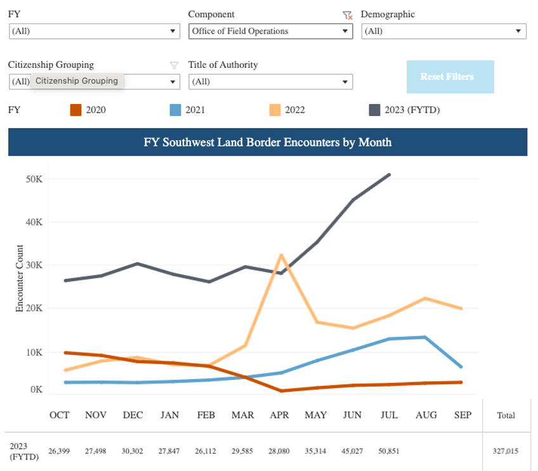
Task: Click the Total value 327,015
Action: (x=506, y=451)
